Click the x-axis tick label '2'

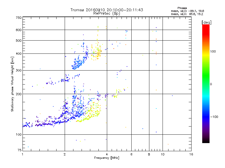(x=65, y=154)
